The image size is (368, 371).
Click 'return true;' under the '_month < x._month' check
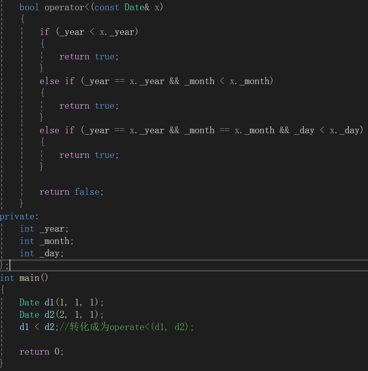tap(89, 106)
